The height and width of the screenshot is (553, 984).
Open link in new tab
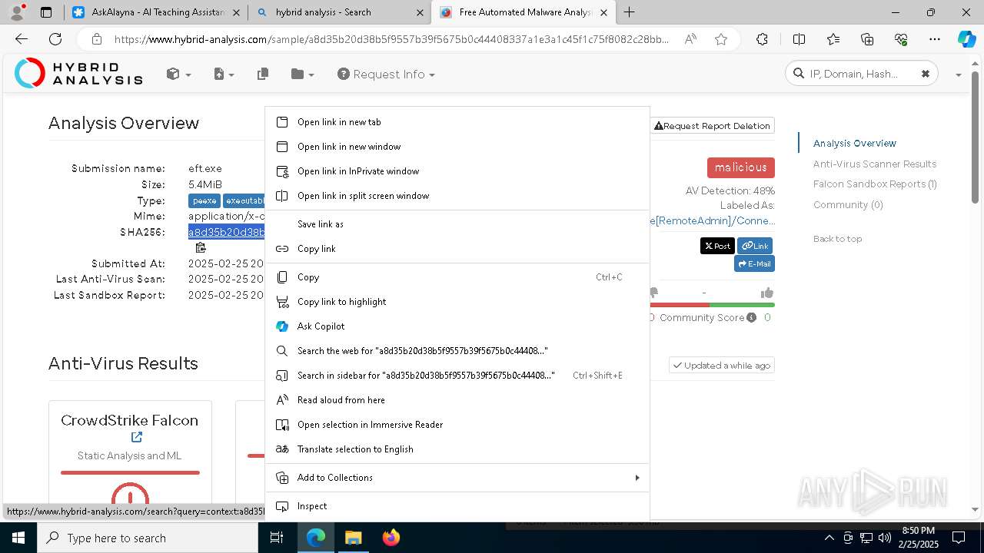[457, 122]
